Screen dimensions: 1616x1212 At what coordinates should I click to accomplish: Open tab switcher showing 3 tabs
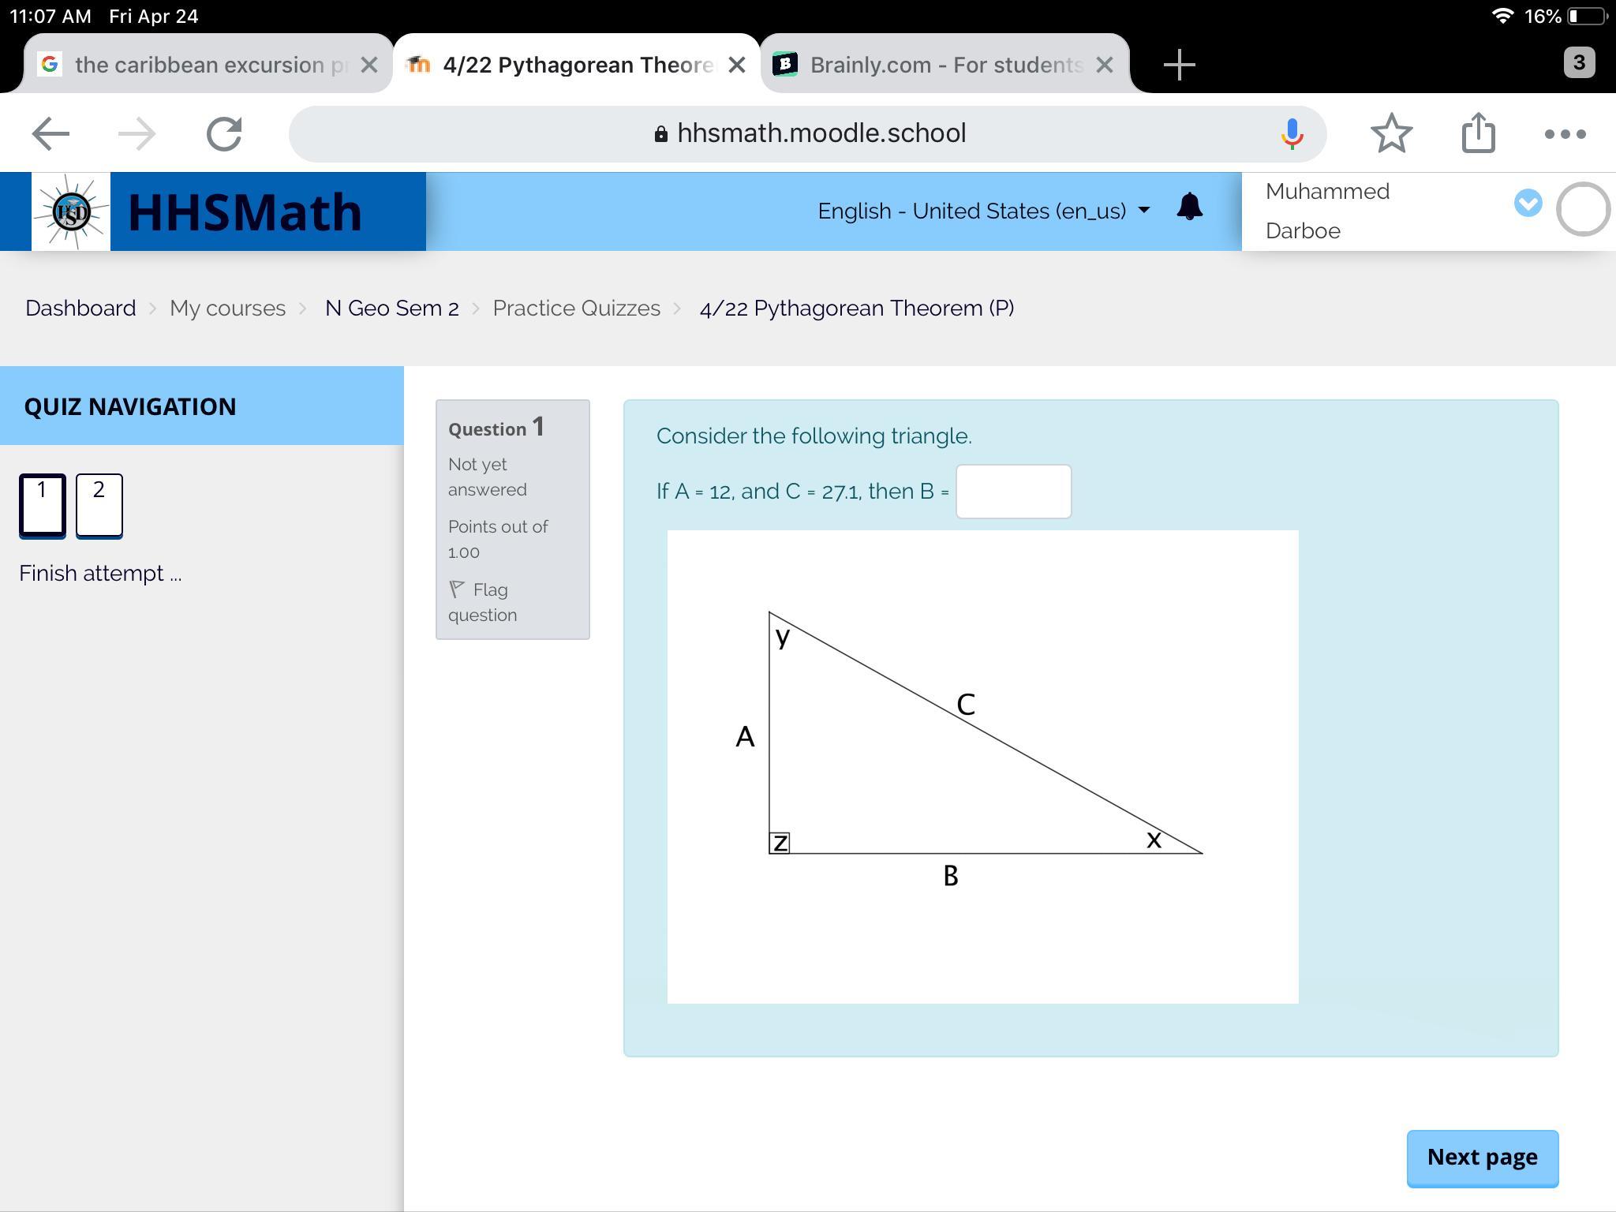[1578, 63]
